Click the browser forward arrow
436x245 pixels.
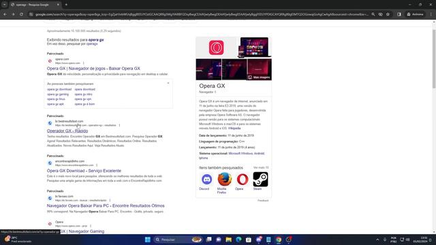pyautogui.click(x=13, y=14)
